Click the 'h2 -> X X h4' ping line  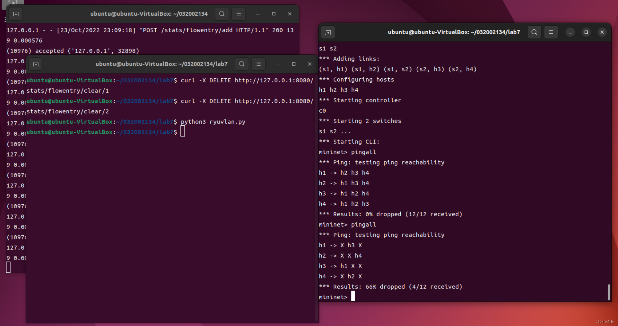pos(340,256)
